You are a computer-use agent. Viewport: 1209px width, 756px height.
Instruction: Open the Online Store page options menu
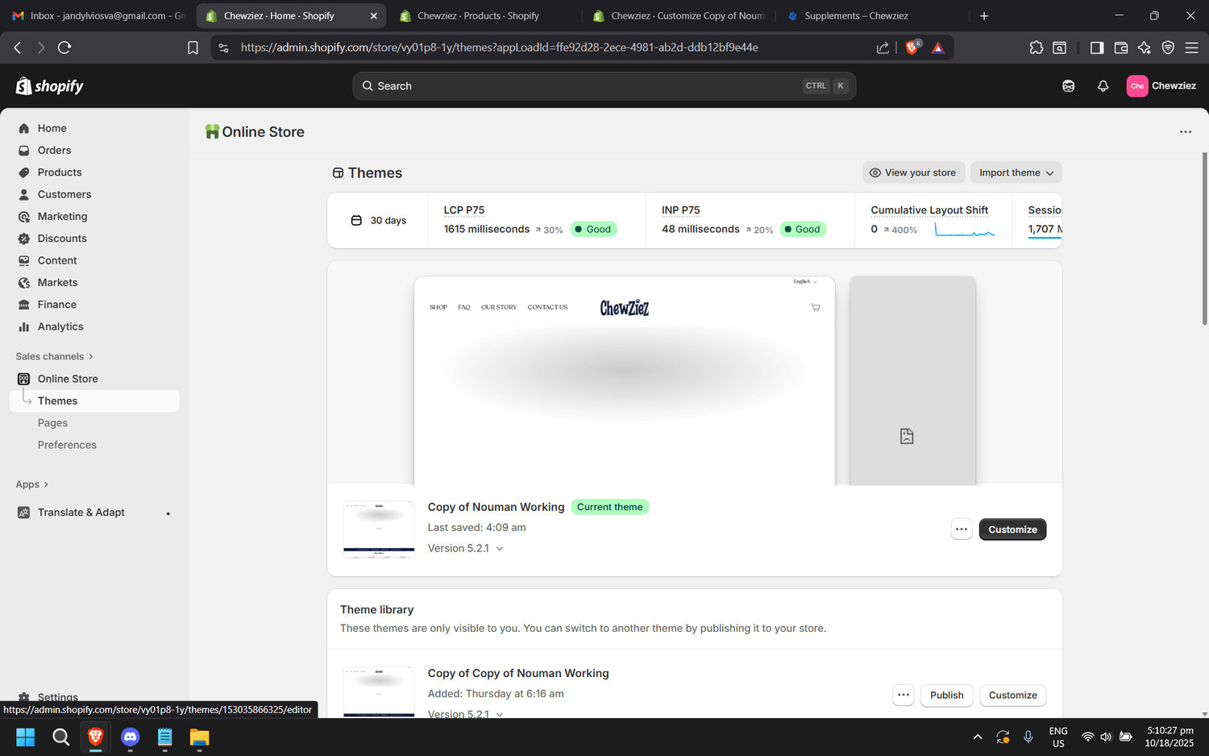1185,132
